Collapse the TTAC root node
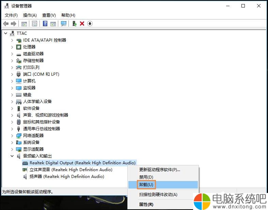This screenshot has width=268, height=210. 6,33
